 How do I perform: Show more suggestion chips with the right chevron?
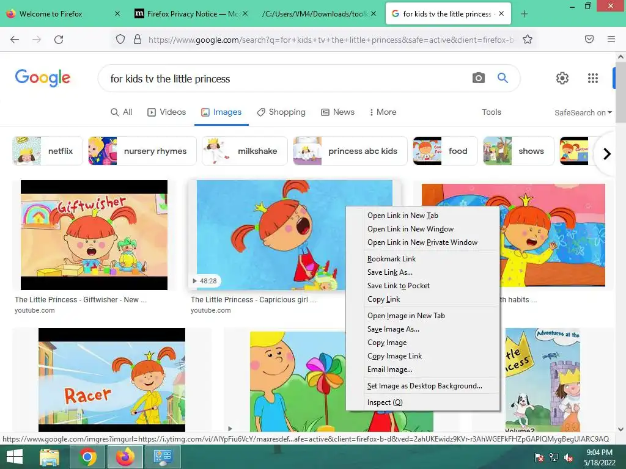[x=607, y=153]
